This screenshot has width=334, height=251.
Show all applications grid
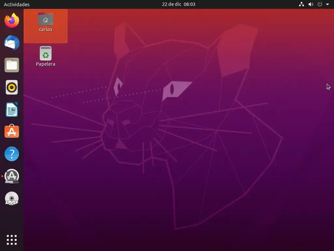(x=12, y=240)
